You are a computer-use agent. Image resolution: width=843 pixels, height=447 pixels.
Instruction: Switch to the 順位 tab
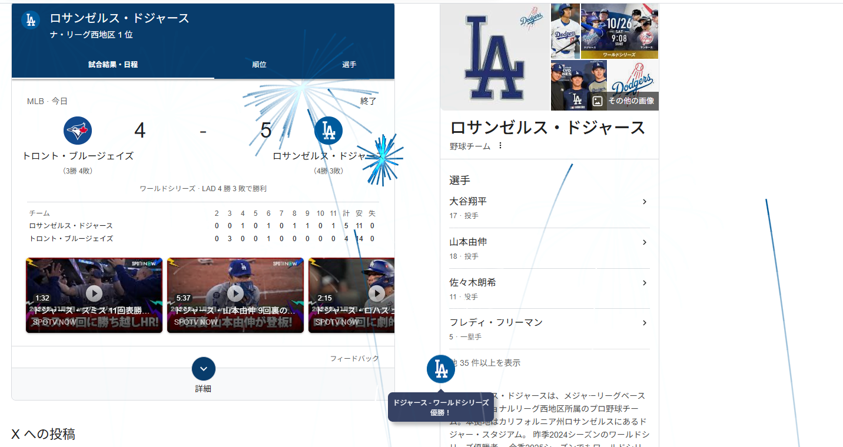coord(259,65)
